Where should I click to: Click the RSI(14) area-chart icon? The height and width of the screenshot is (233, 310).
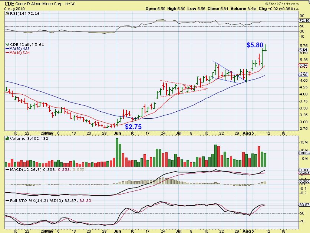tap(7, 13)
